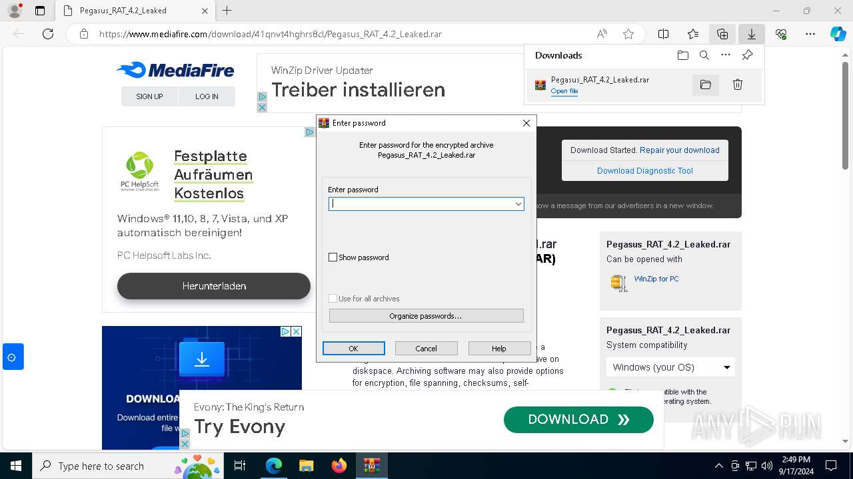Switch to WinRAR taskbar icon

(x=371, y=466)
